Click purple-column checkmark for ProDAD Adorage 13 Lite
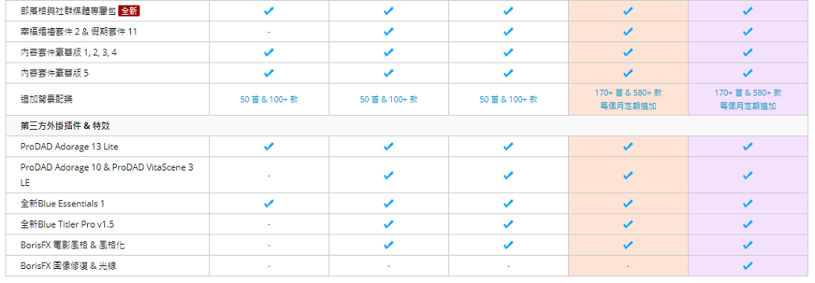815x283 pixels. coord(748,147)
